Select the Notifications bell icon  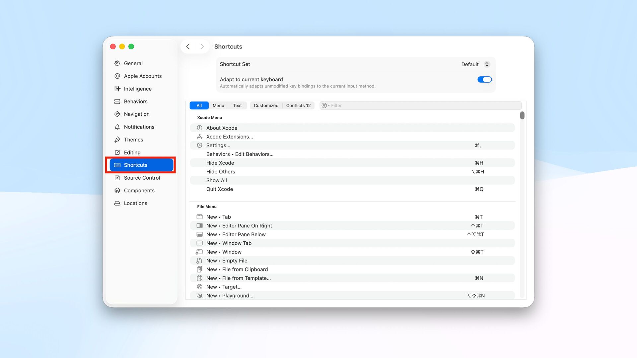click(117, 127)
